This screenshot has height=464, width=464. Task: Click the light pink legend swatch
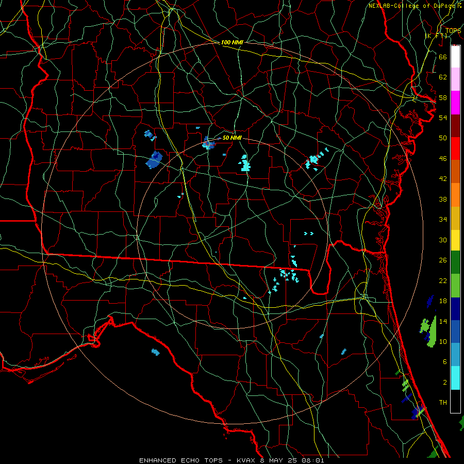455,79
